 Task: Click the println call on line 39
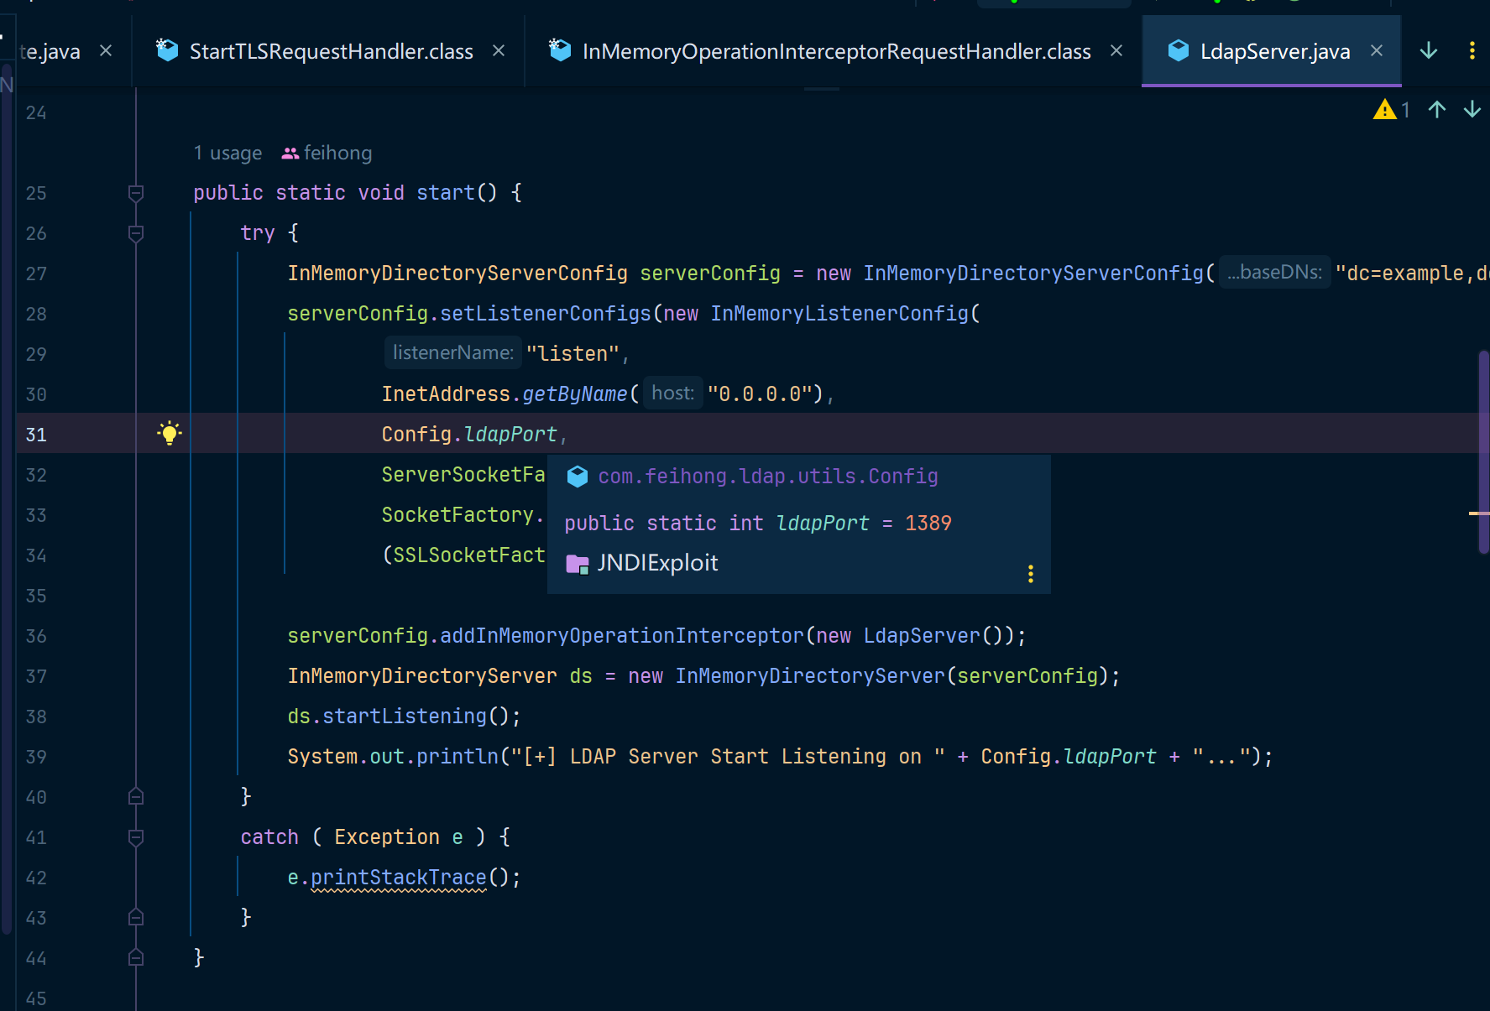(x=457, y=757)
